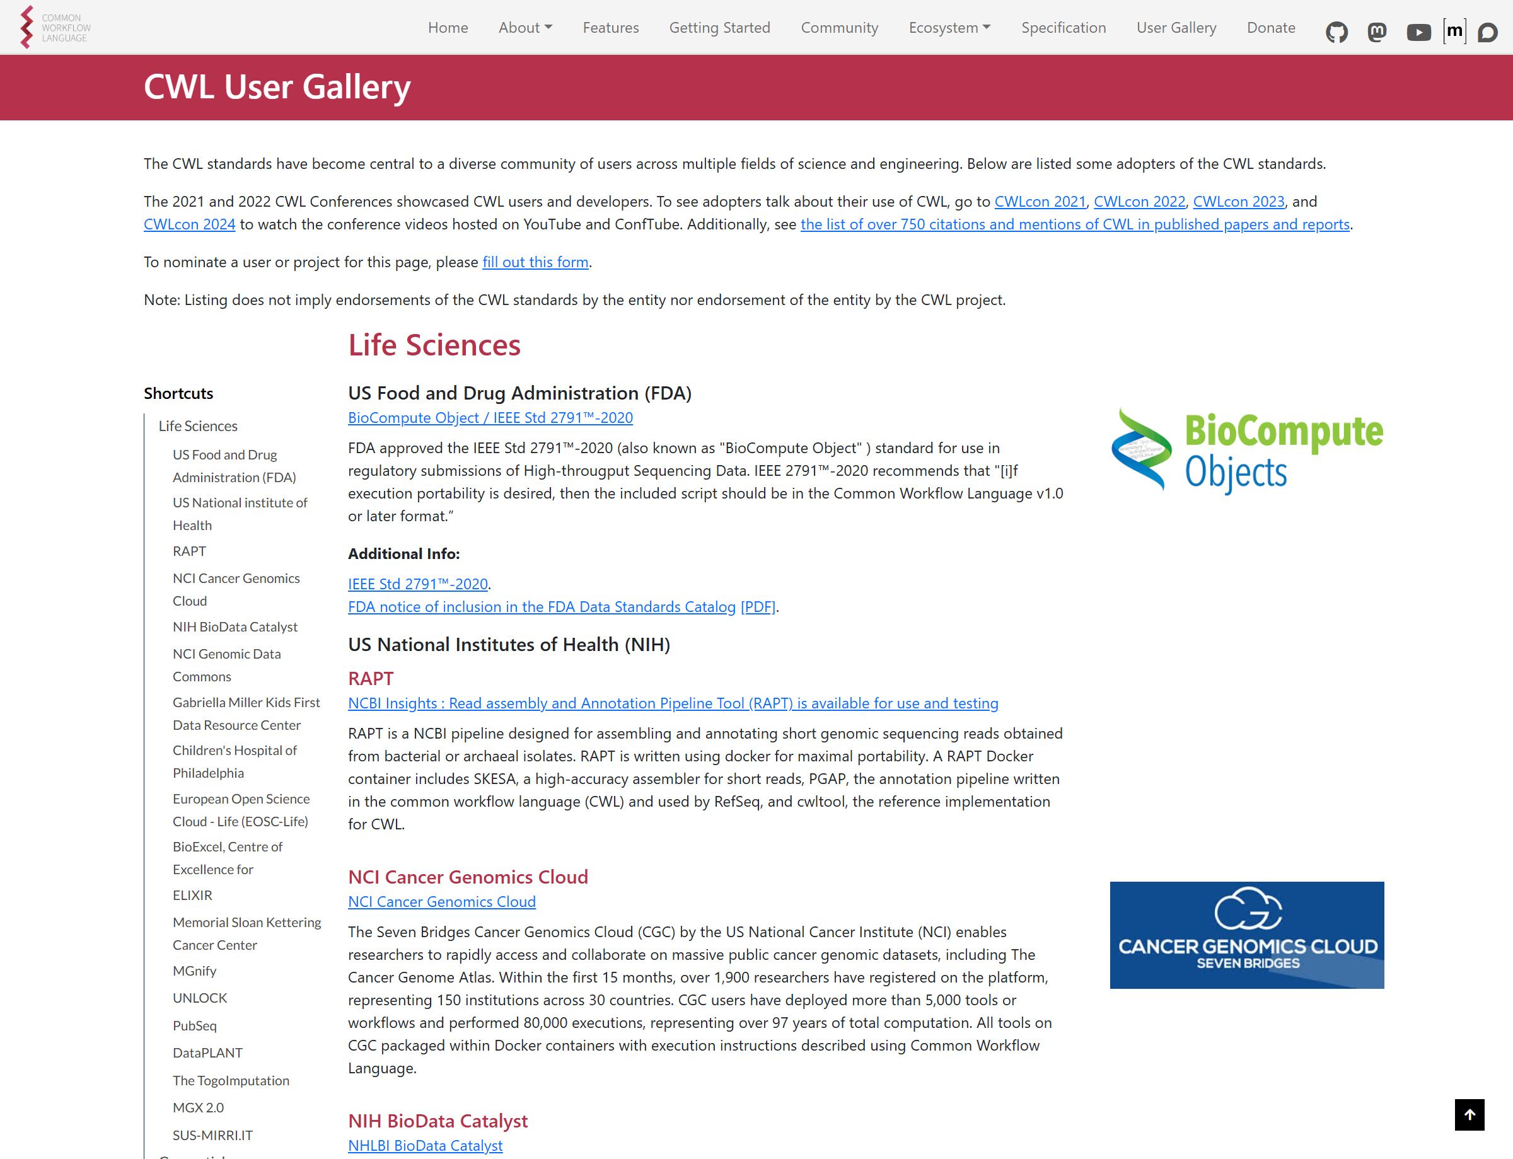Screen dimensions: 1513x1159
Task: Follow the CWLcon 2021 link
Action: point(1040,202)
